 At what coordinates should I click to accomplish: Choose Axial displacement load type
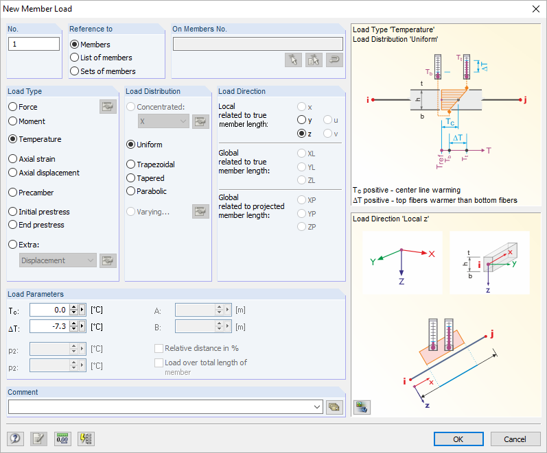click(x=44, y=173)
